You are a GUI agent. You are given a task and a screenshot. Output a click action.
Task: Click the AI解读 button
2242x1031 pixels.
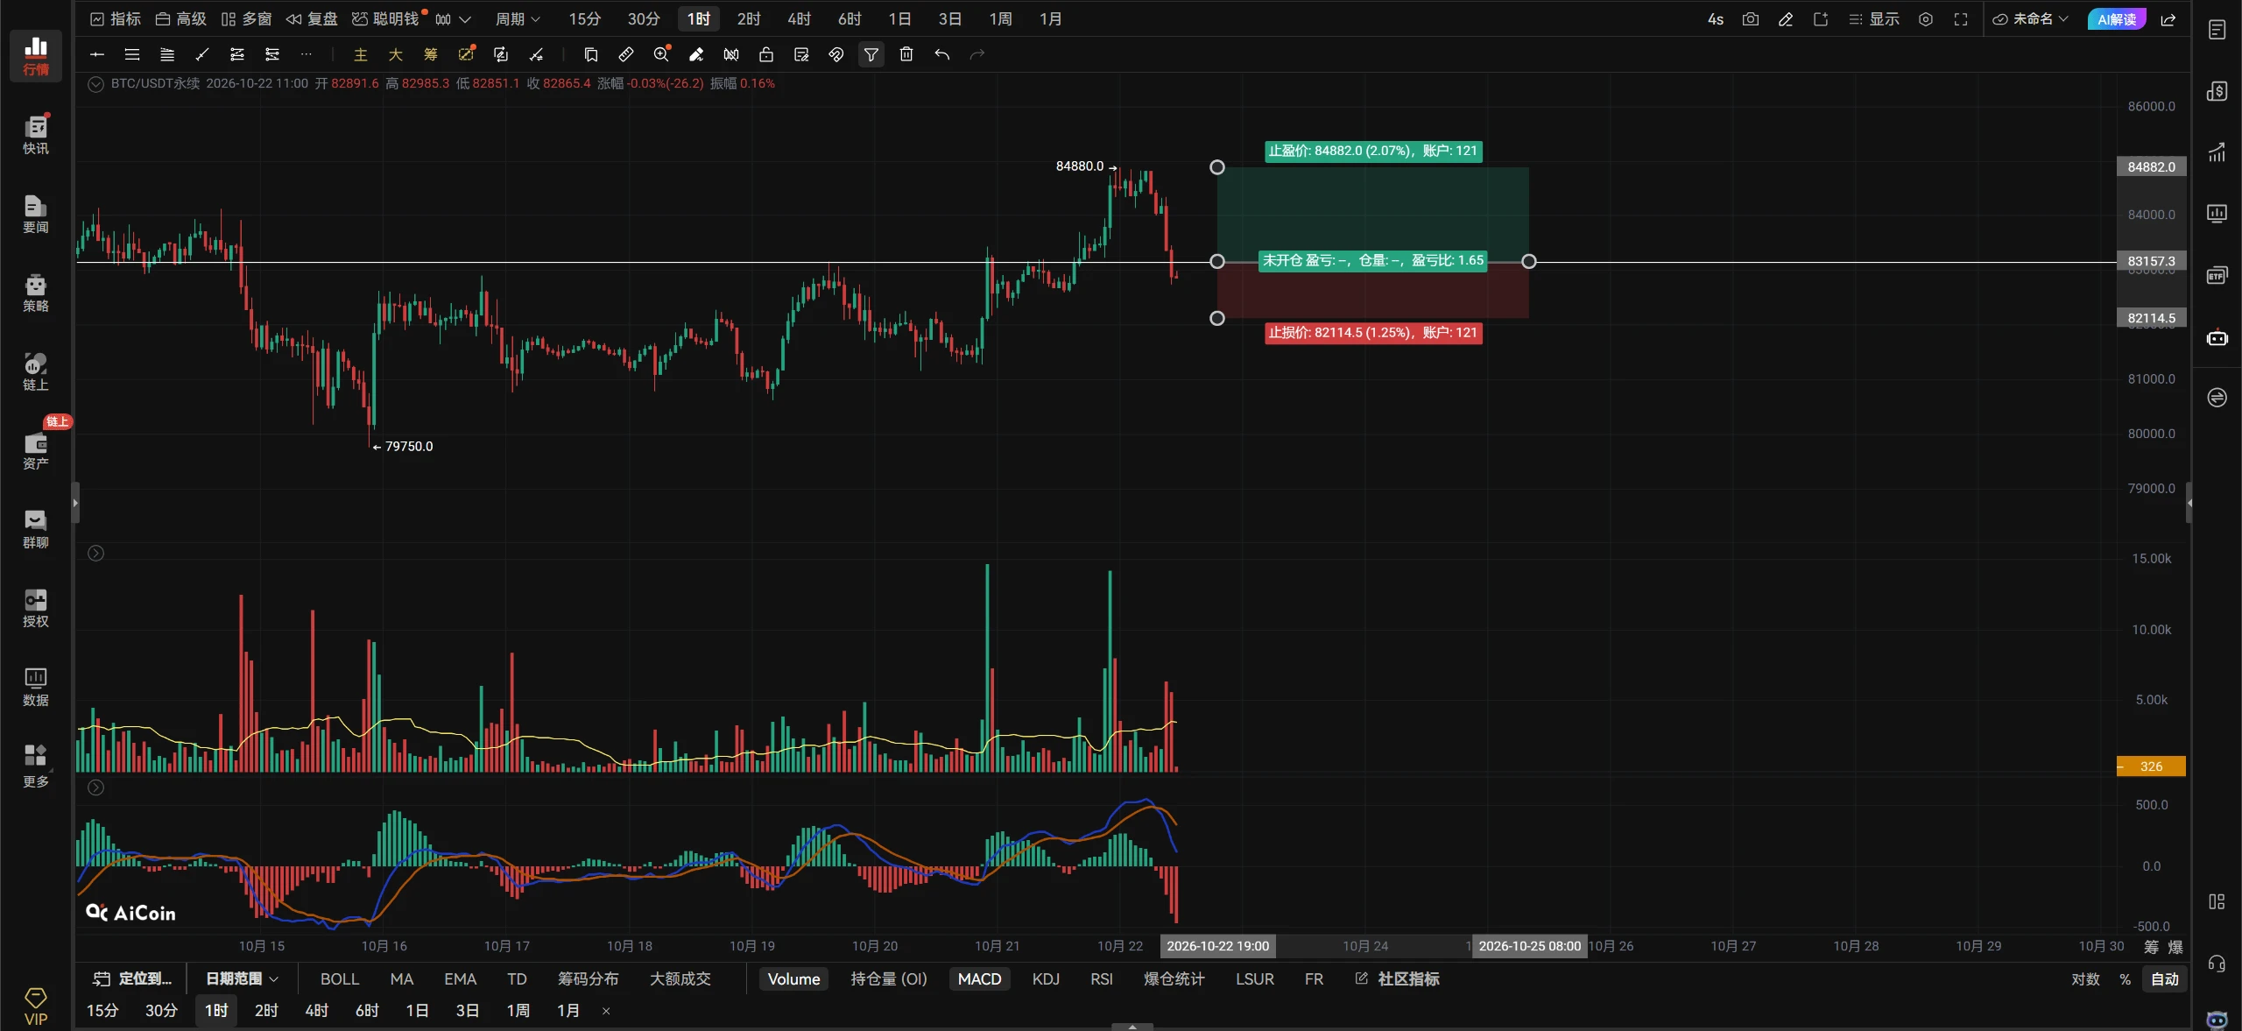pos(2116,19)
